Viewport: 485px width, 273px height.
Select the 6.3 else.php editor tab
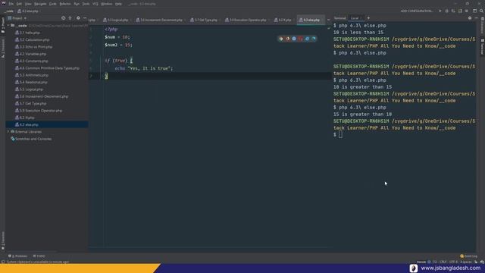[310, 20]
